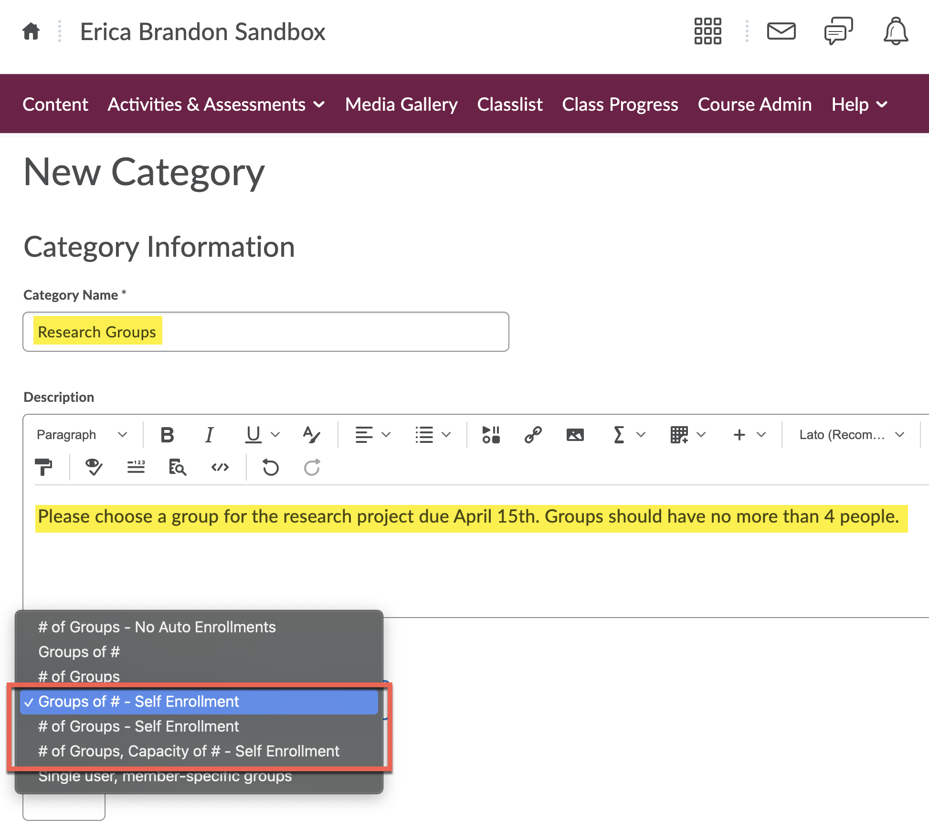Open the source code editor icon

point(220,467)
